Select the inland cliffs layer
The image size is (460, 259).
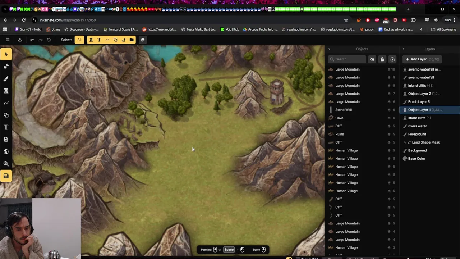429,86
